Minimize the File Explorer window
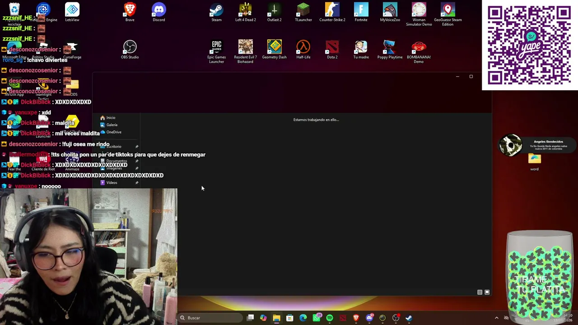 click(x=457, y=77)
